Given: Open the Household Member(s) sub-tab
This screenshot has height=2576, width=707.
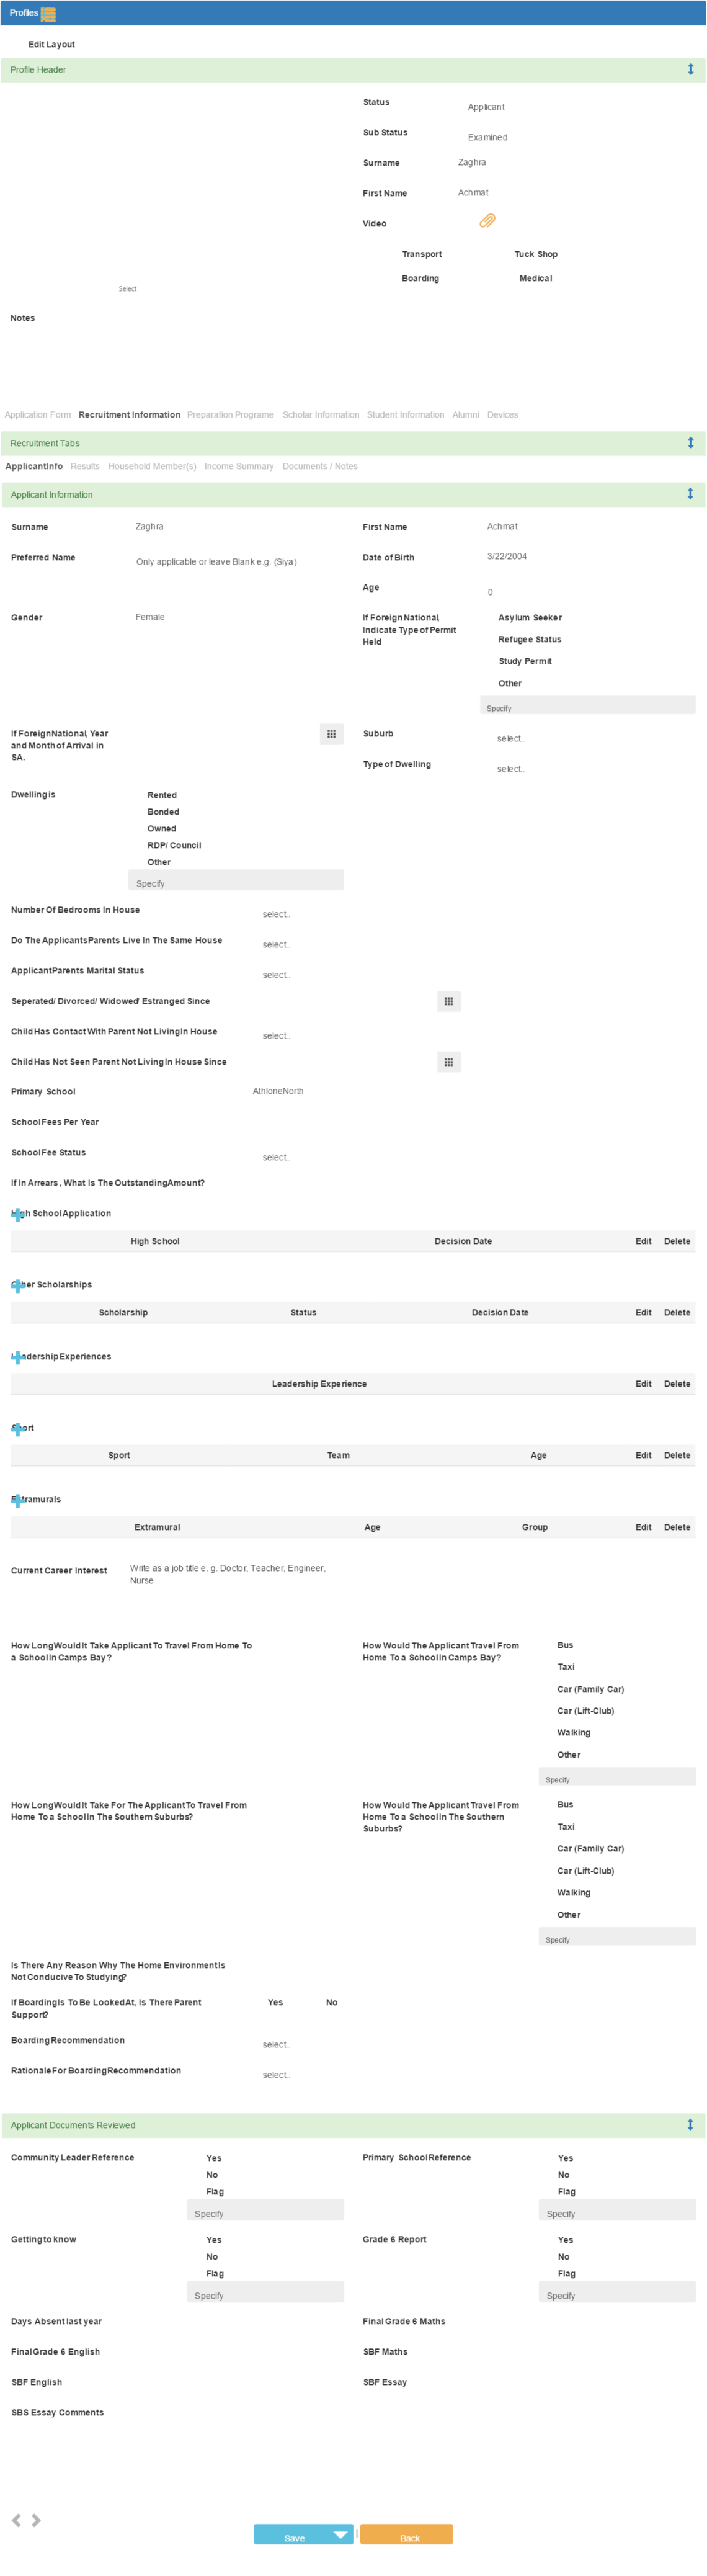Looking at the screenshot, I should tap(152, 466).
